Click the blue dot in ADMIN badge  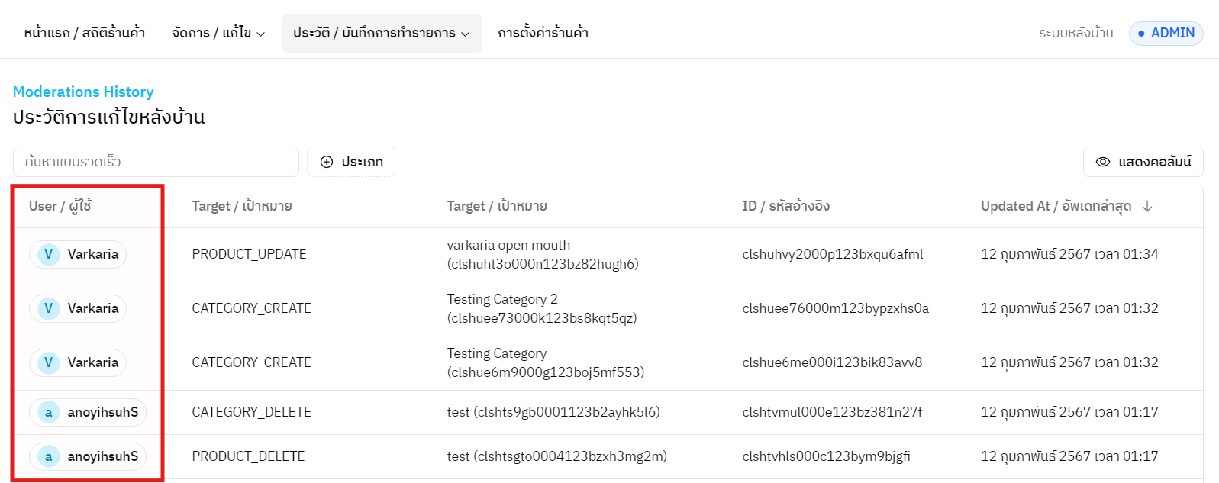(1141, 34)
